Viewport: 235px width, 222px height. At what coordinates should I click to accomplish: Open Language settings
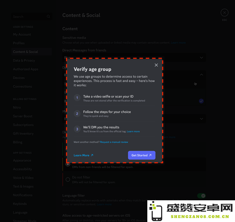pos(20,213)
